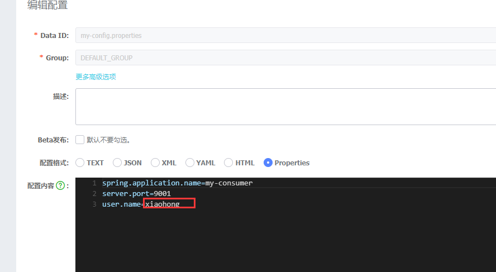The width and height of the screenshot is (496, 272).
Task: Click into the 描述 description text area
Action: pyautogui.click(x=285, y=107)
